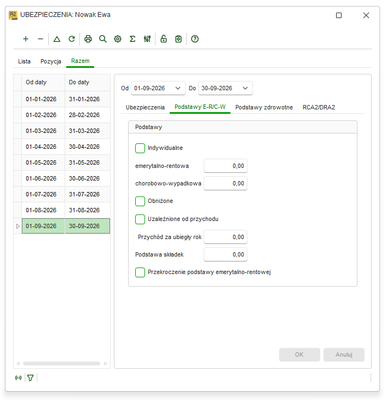Click the row indicator arrow beside 01-09-2026

point(18,226)
